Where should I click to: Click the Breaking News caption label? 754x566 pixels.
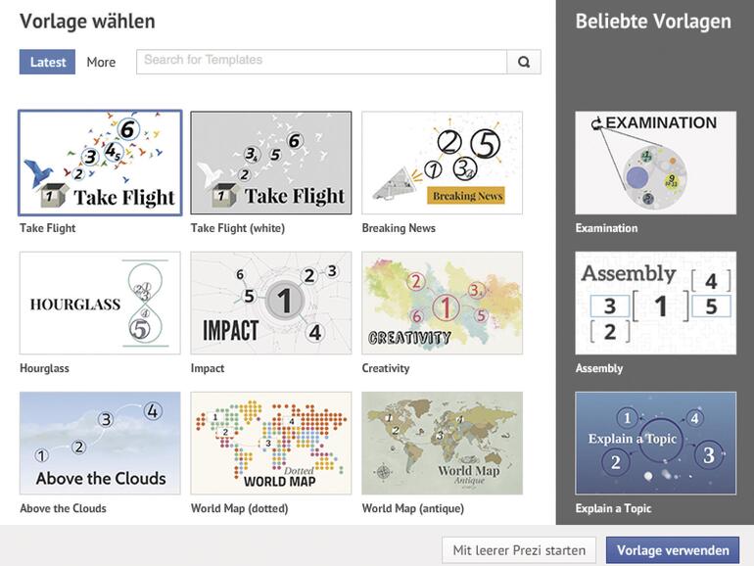click(x=399, y=228)
